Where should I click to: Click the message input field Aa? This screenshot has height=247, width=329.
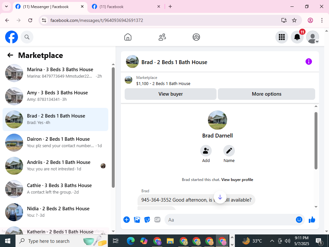tap(230, 220)
